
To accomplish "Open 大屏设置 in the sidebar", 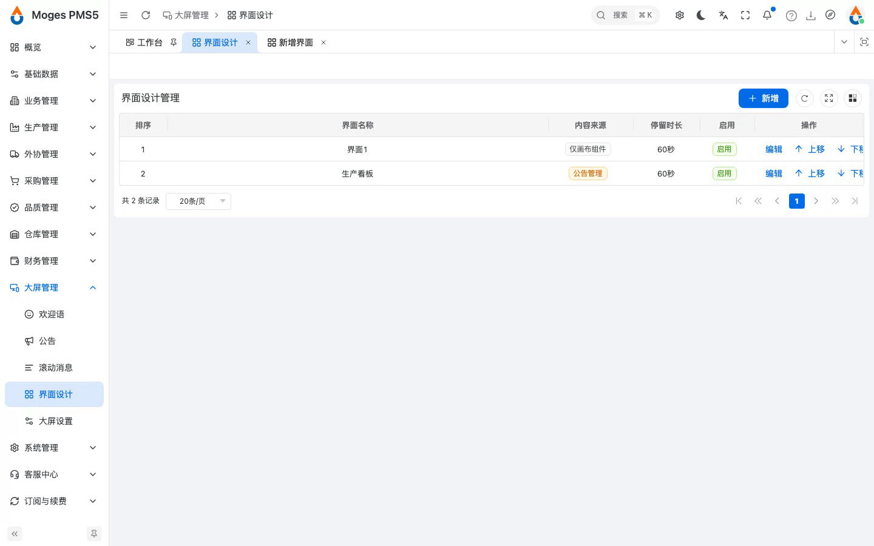I will coord(54,421).
